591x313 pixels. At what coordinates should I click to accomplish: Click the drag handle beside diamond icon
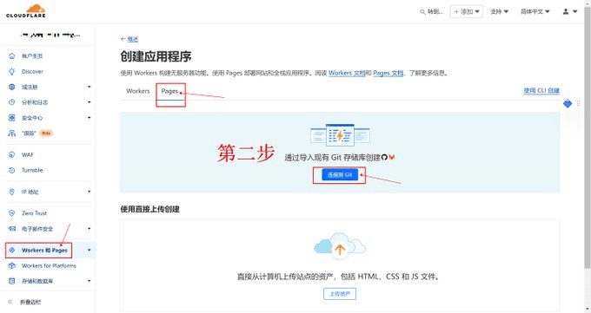pyautogui.click(x=579, y=103)
